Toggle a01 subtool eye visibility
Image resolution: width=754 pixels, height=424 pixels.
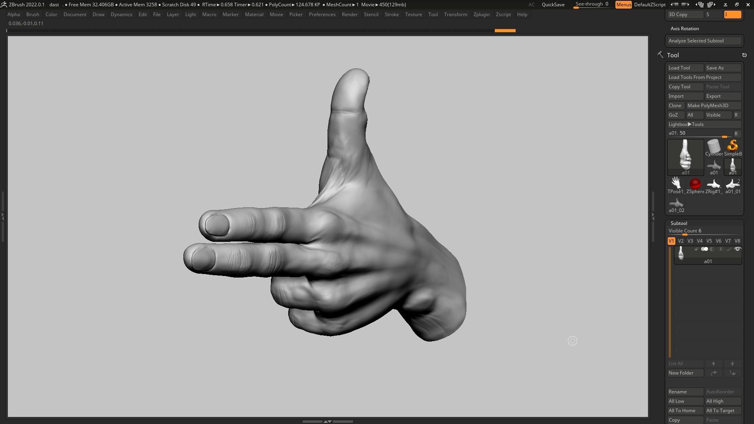pyautogui.click(x=737, y=249)
